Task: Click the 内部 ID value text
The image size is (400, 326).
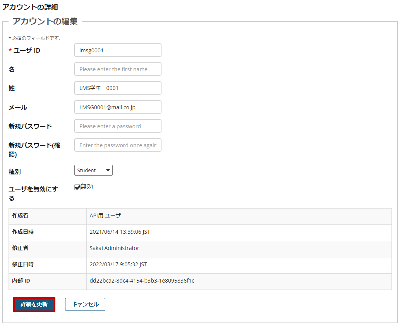Action: [142, 281]
